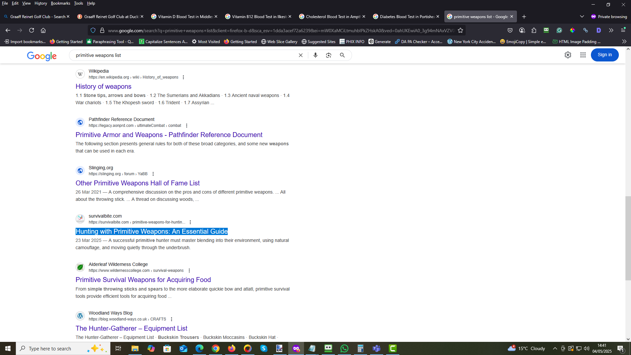Open more options for Slinging.org result
The image size is (631, 355).
[x=153, y=174]
